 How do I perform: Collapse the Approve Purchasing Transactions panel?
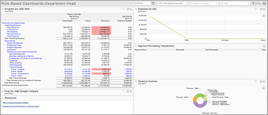click(x=136, y=46)
